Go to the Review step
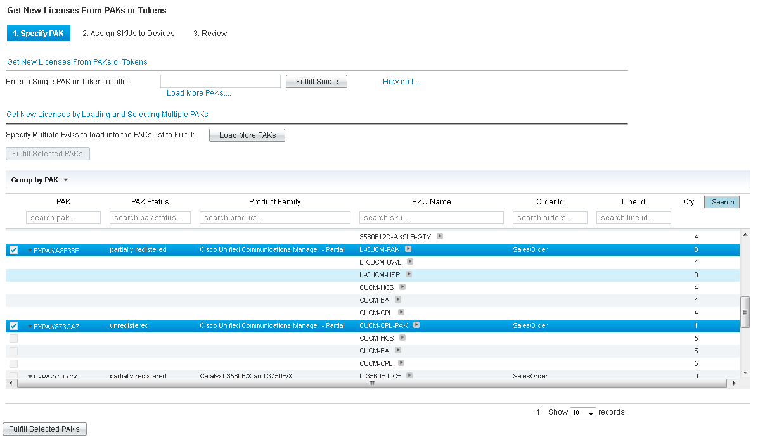The image size is (765, 440). click(210, 33)
